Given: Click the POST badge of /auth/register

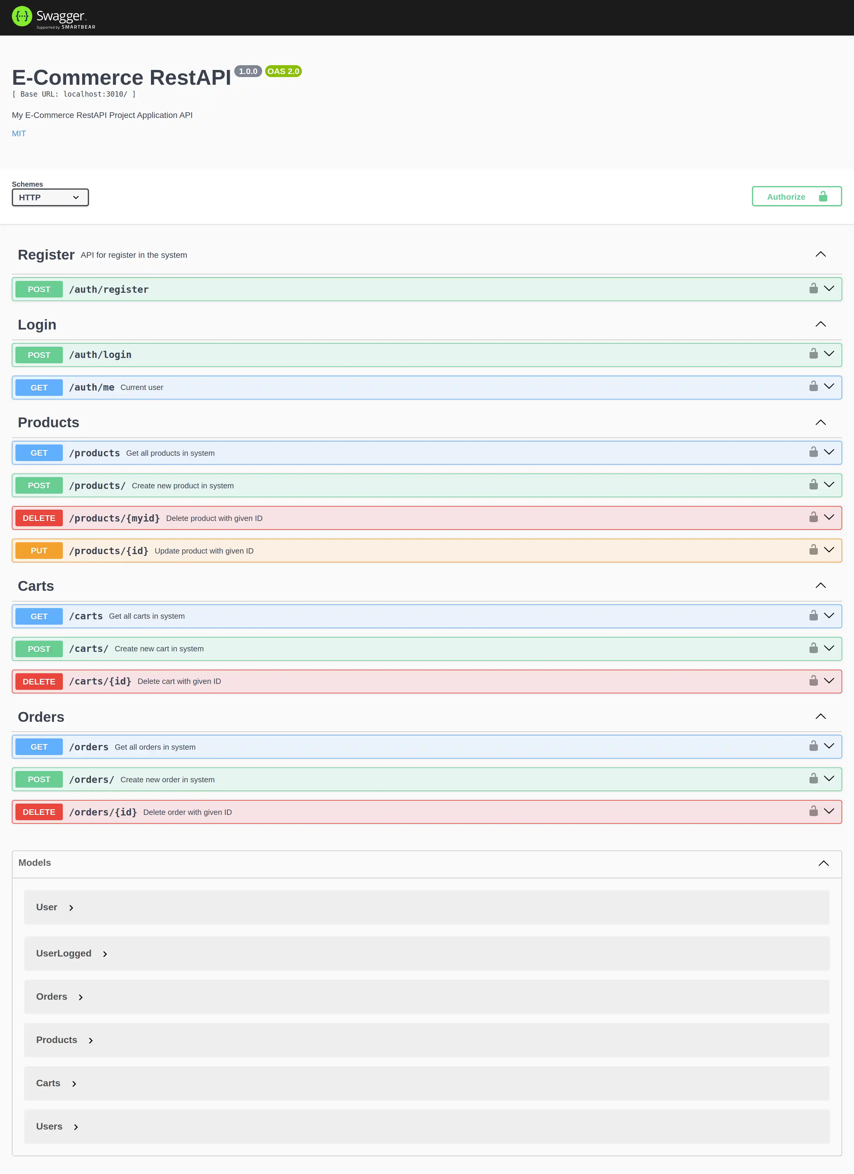Looking at the screenshot, I should click(x=39, y=289).
